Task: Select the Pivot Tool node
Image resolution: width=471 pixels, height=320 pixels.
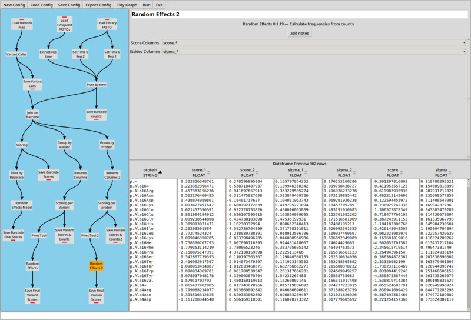Action: (x=39, y=236)
